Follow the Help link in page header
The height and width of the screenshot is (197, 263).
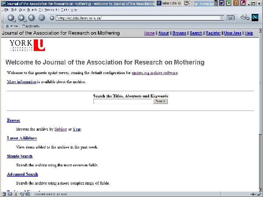click(x=249, y=33)
